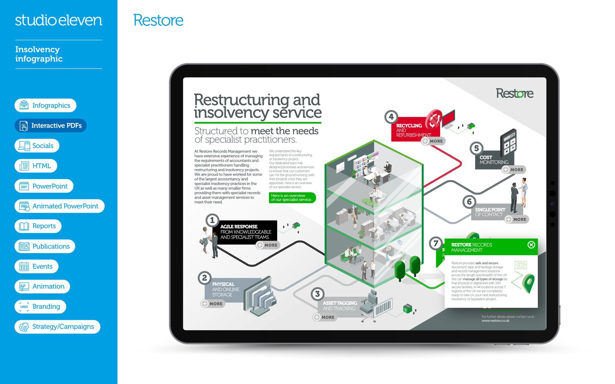Select the Branding category

(x=40, y=307)
